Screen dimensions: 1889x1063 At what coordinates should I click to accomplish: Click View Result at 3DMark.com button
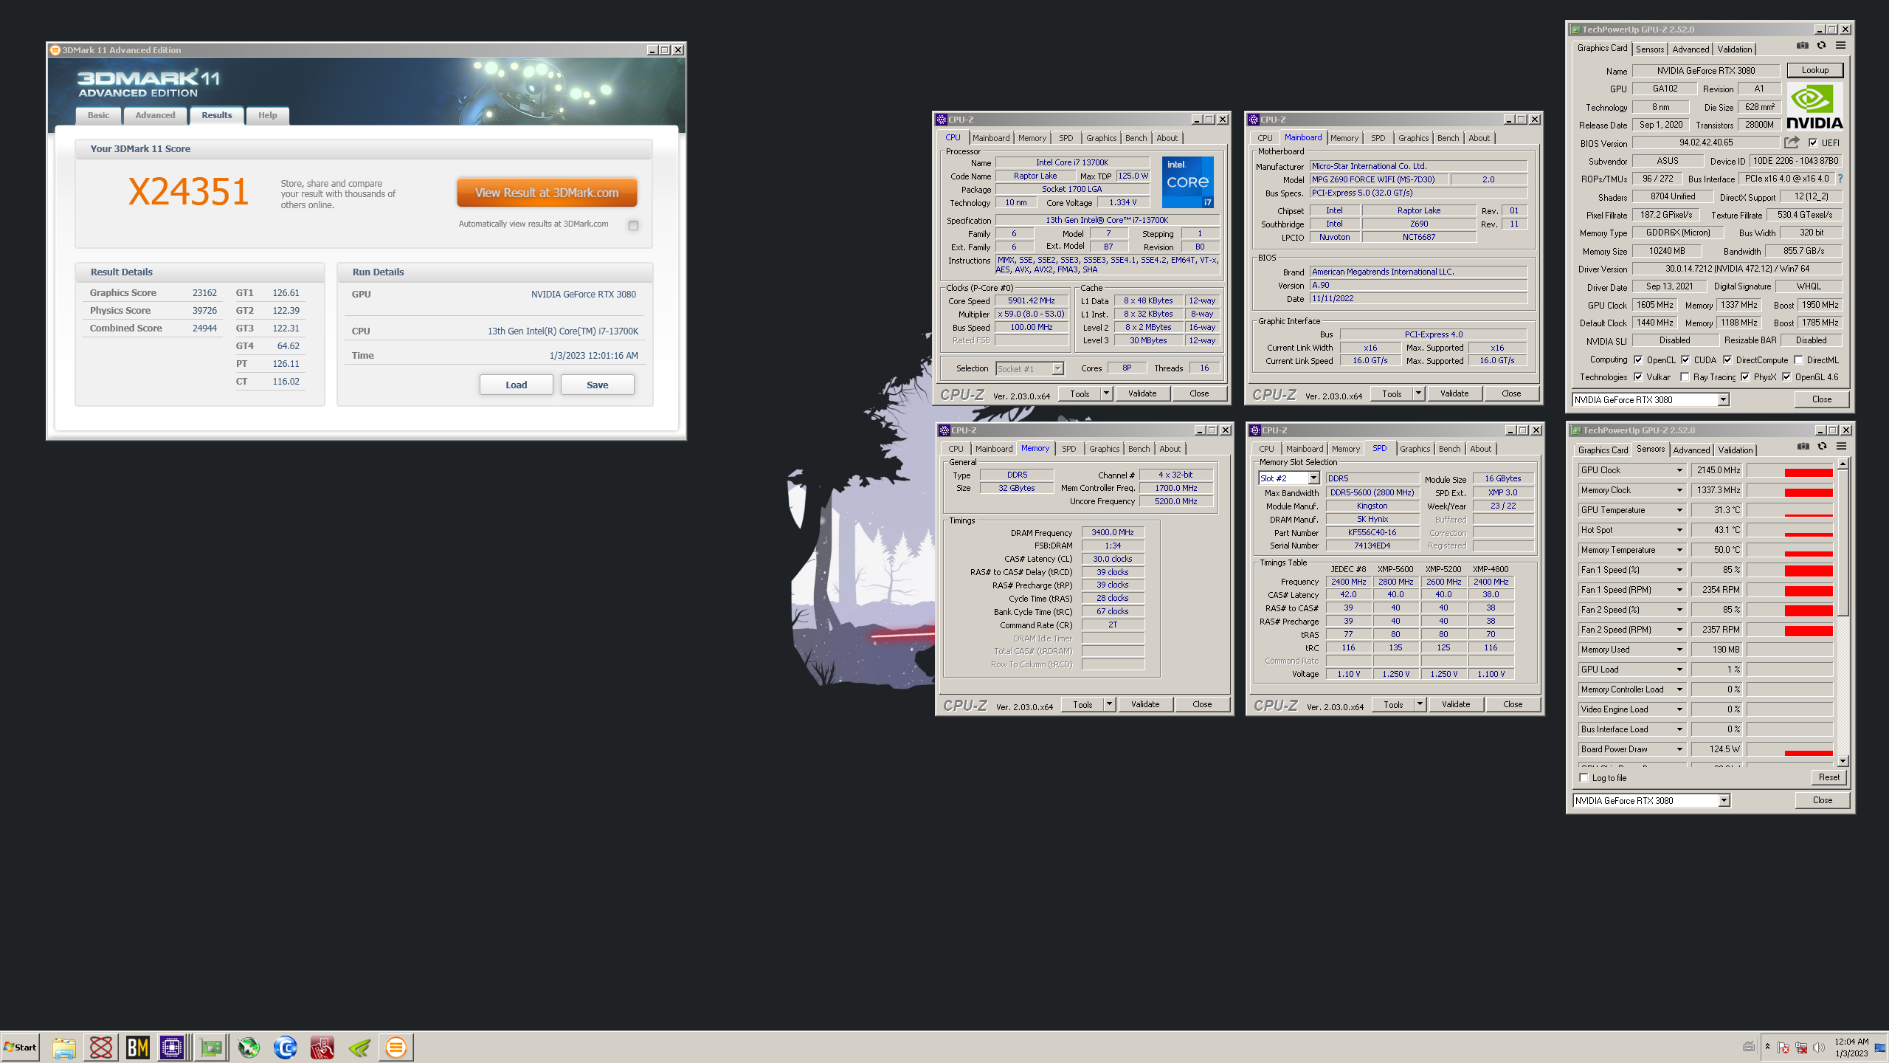pos(547,193)
